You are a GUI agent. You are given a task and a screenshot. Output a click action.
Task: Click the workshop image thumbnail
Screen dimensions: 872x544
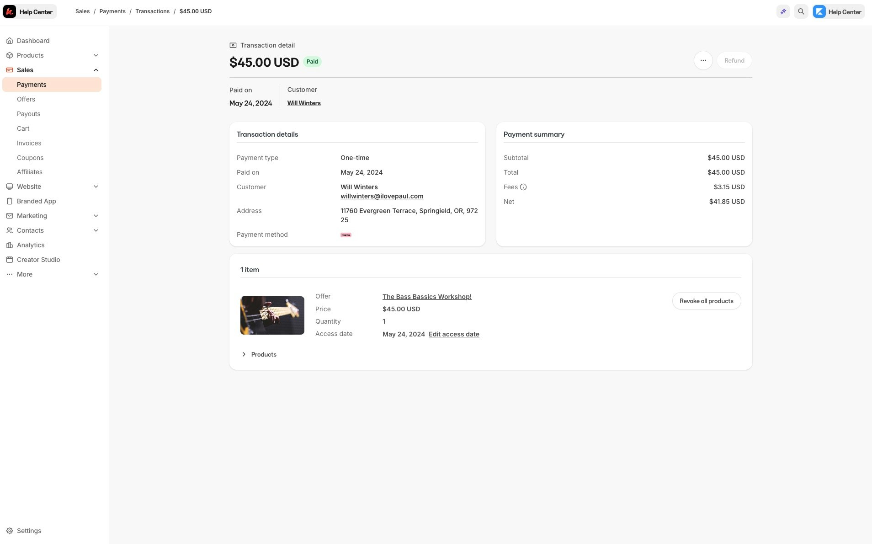point(272,315)
